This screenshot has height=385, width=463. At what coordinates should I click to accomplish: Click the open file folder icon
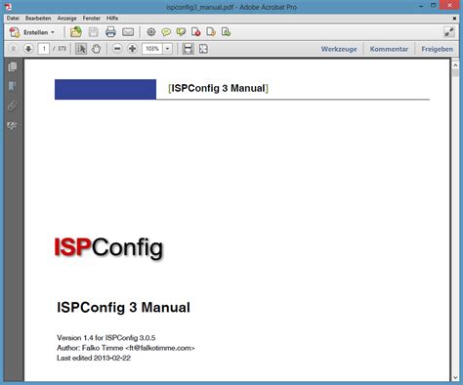[x=76, y=32]
